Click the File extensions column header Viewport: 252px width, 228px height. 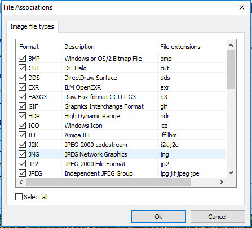click(x=191, y=47)
